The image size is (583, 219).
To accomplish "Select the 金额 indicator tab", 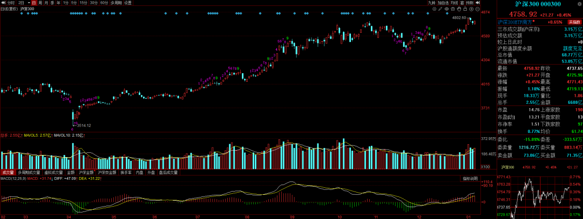I will click(71, 172).
